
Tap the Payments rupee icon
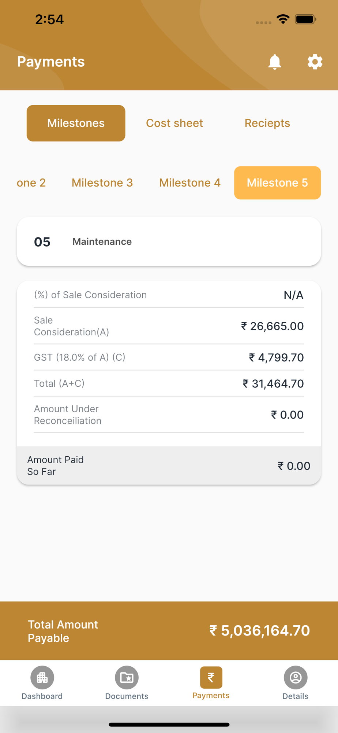[211, 678]
